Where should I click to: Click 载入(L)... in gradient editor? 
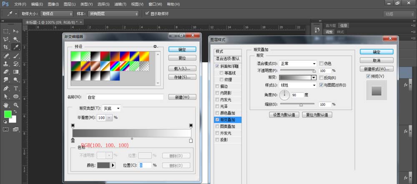(x=182, y=68)
